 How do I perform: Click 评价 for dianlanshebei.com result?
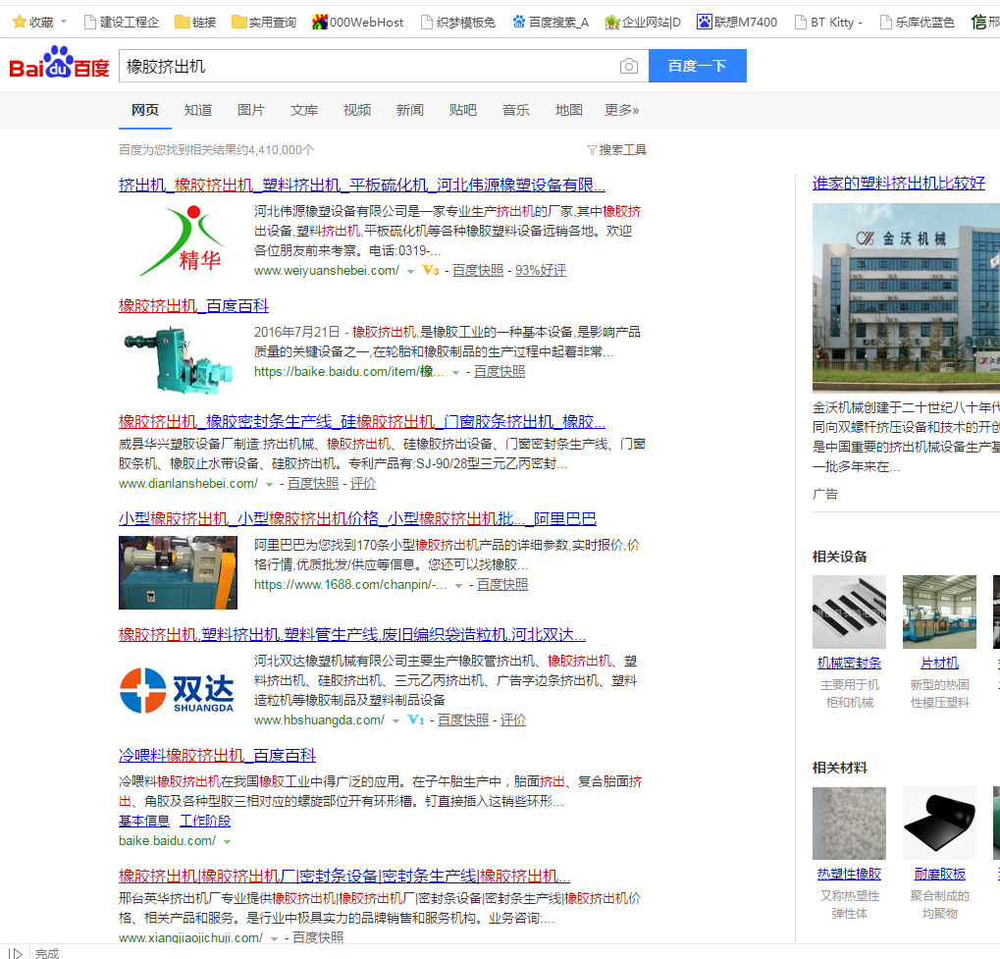point(363,484)
